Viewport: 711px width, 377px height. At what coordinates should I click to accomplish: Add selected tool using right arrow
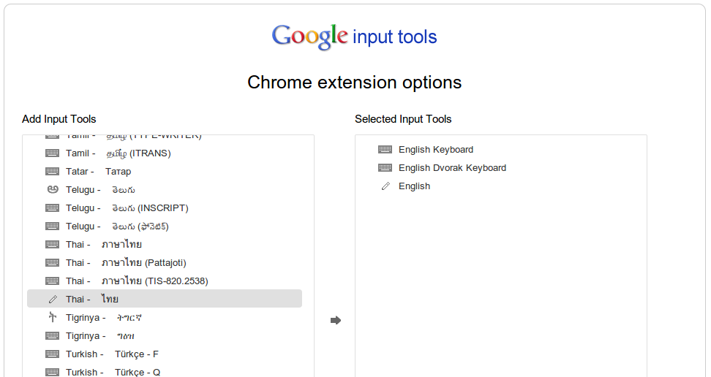coord(336,320)
